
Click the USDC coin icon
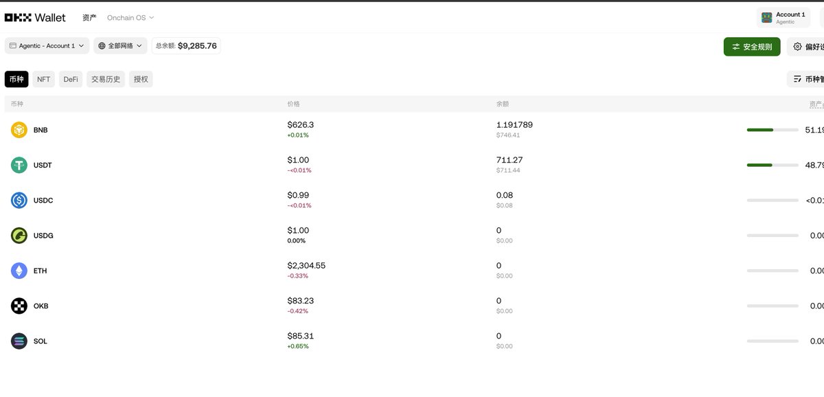click(x=19, y=201)
